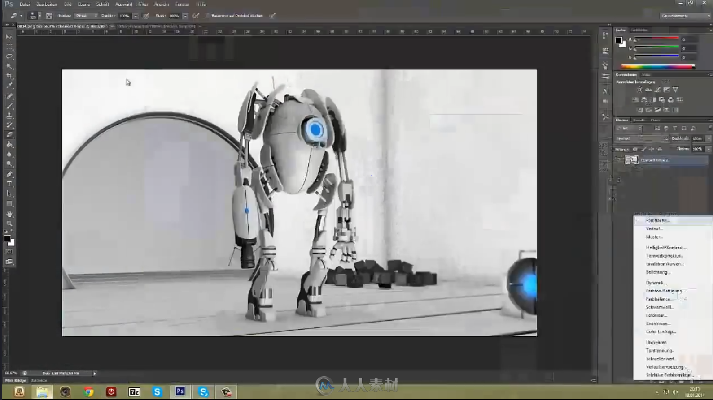Toggle pressure for size button
This screenshot has width=713, height=400.
click(272, 16)
